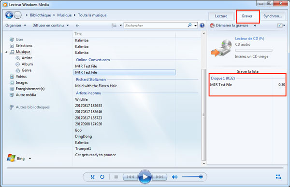290x187 pixels.
Task: Open the Bing online stores dropdown
Action: point(30,159)
